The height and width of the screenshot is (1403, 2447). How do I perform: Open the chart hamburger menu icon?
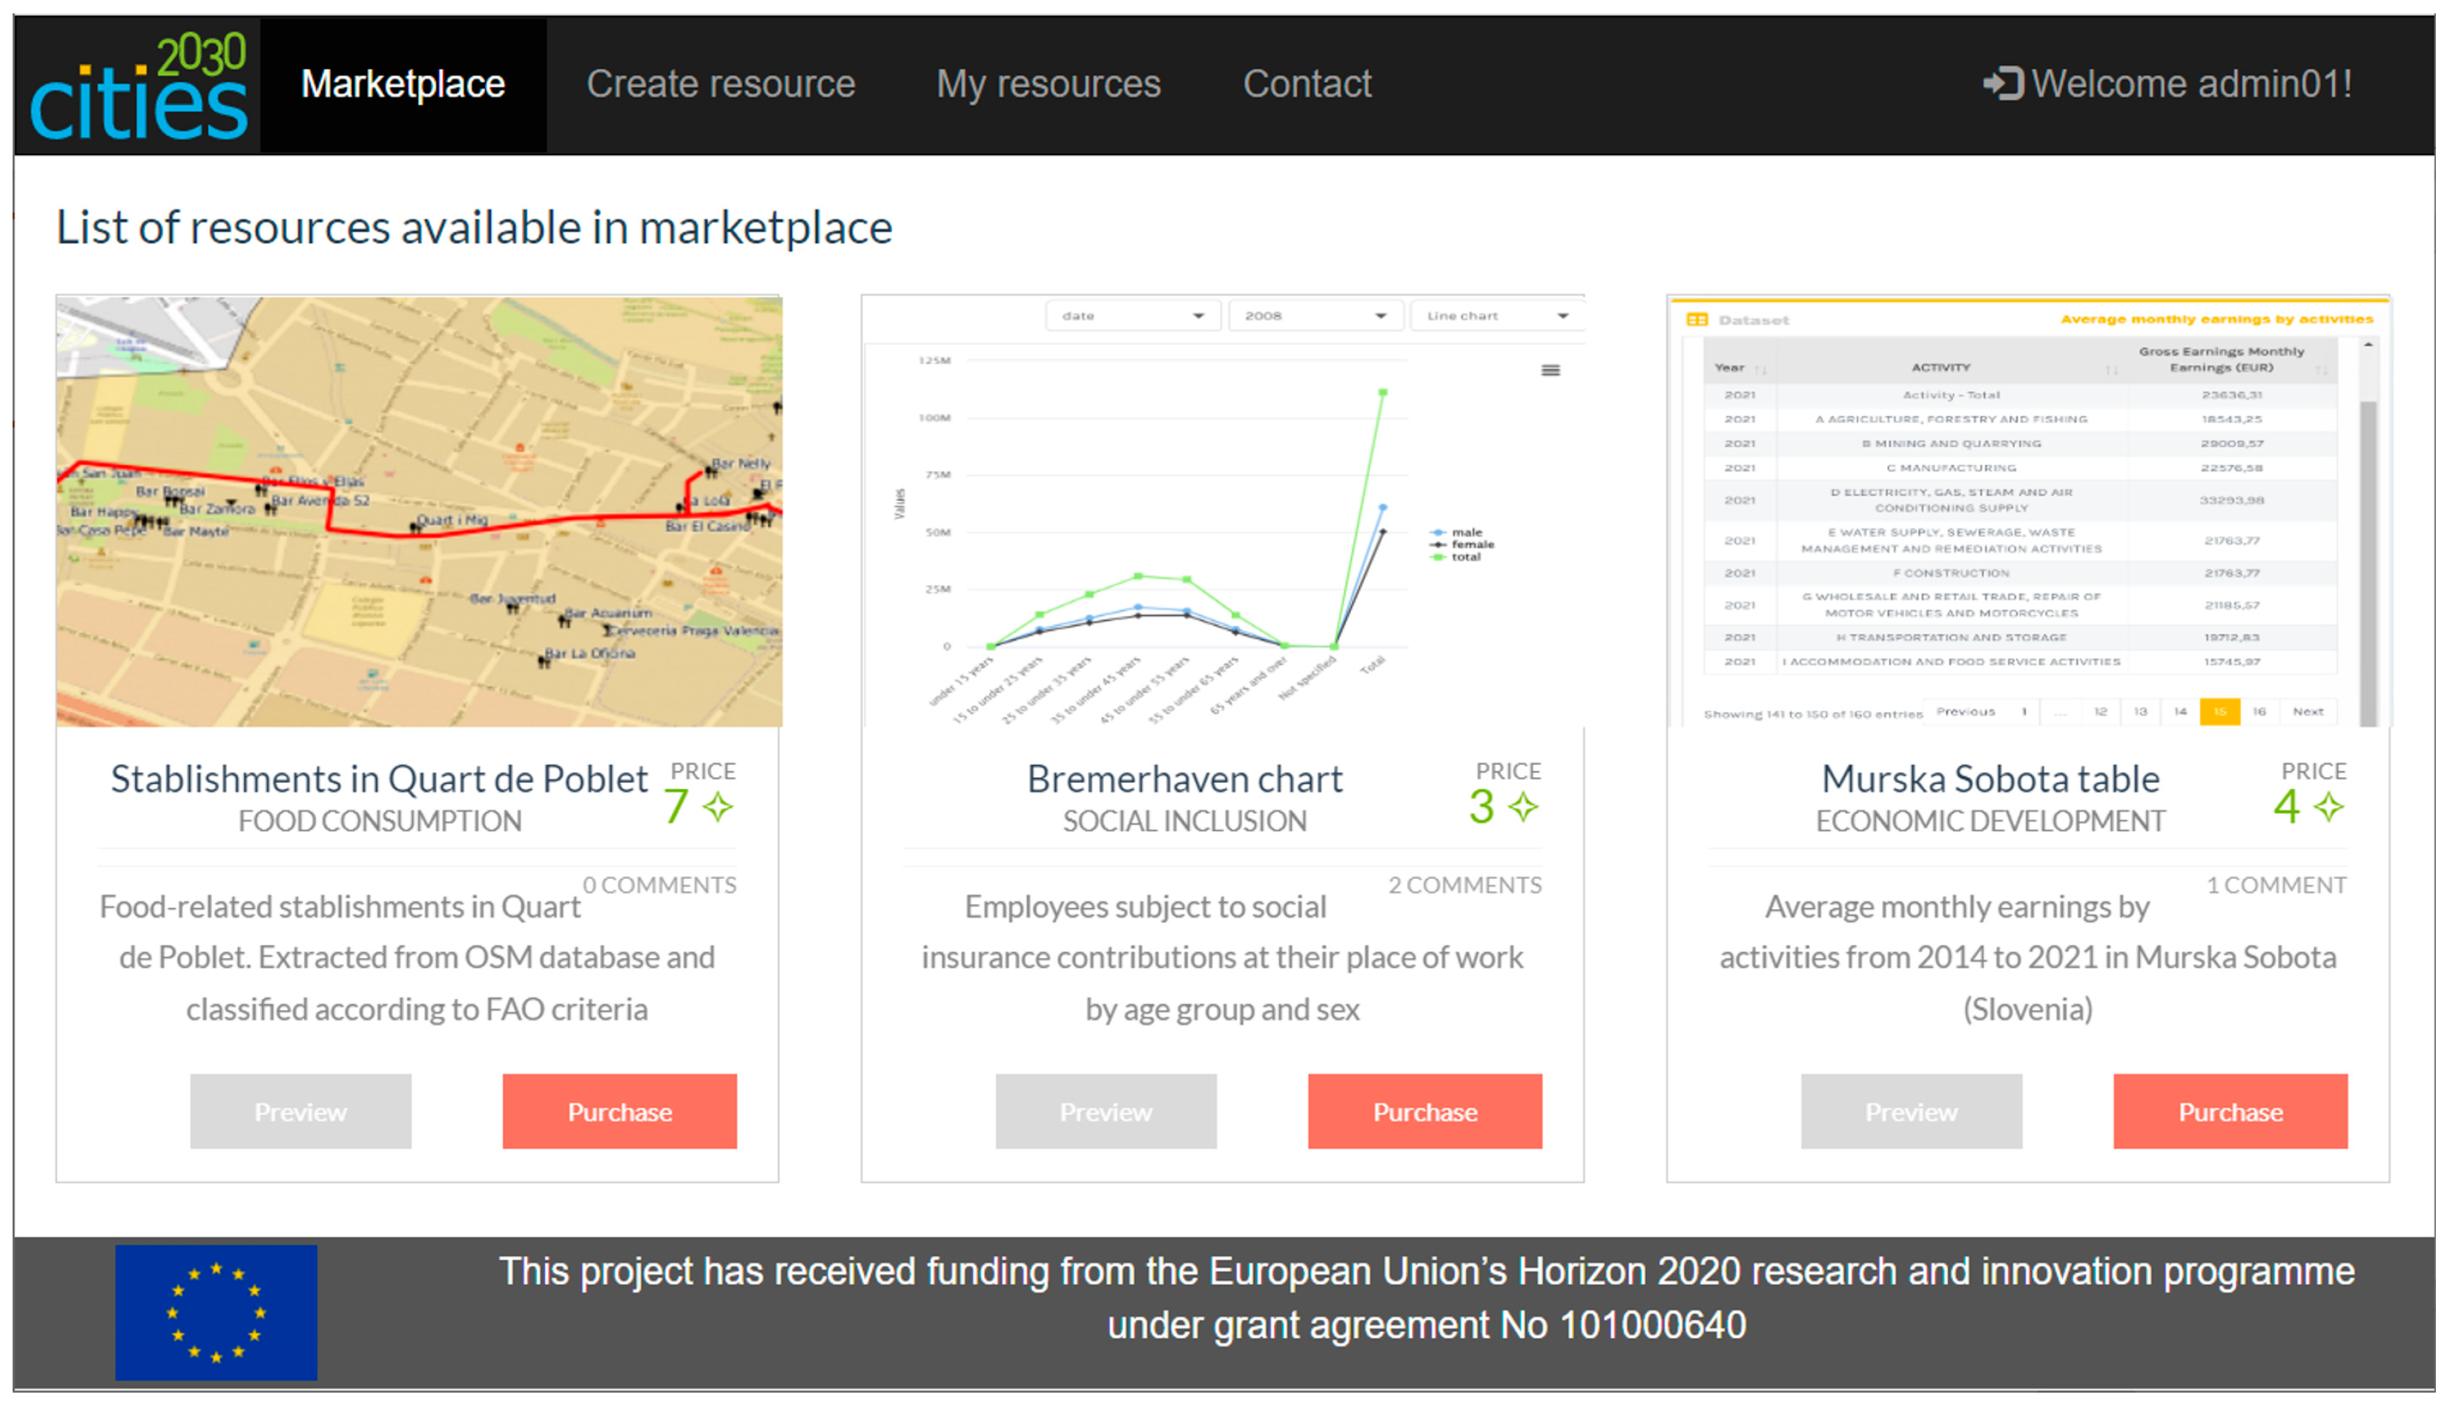tap(1550, 370)
